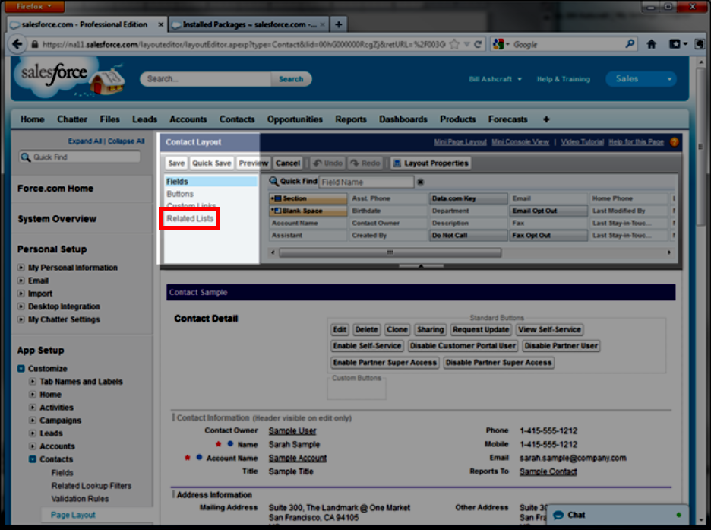Open System Overview in the sidebar
This screenshot has width=711, height=530.
click(x=57, y=219)
